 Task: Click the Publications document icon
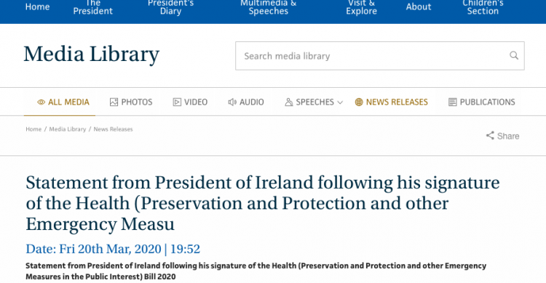452,102
